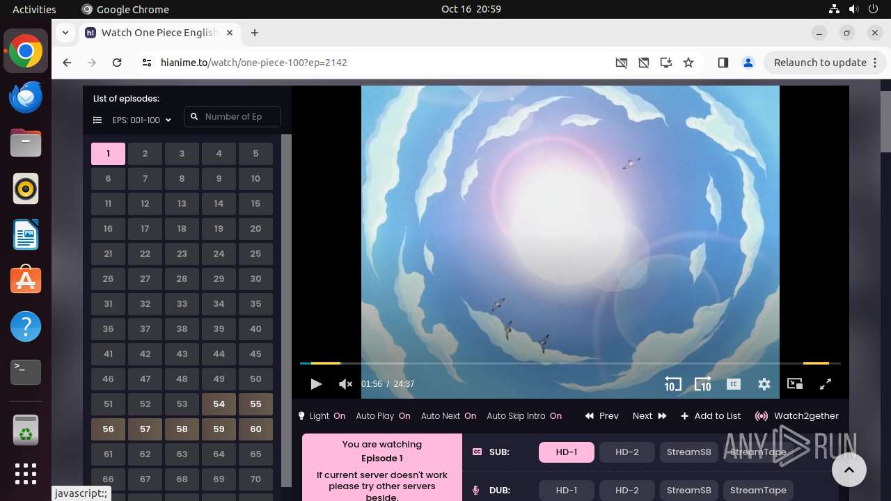891x501 pixels.
Task: Toggle Auto Next option
Action: coord(448,416)
